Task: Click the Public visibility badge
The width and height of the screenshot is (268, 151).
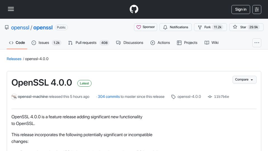Action: (x=61, y=27)
